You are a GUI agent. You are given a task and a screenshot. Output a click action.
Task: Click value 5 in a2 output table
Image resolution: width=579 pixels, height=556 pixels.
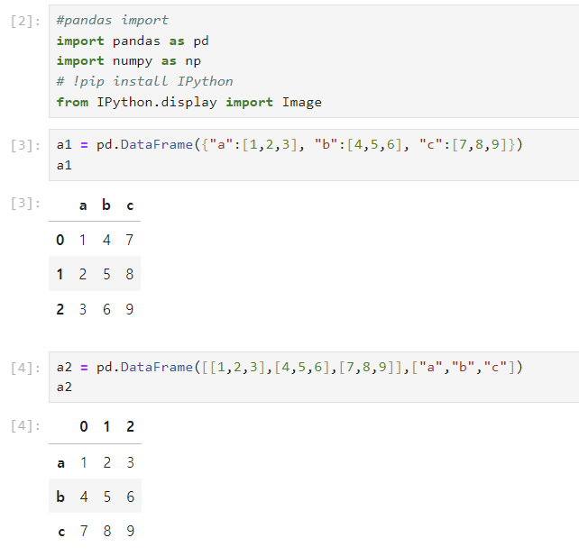coord(107,497)
